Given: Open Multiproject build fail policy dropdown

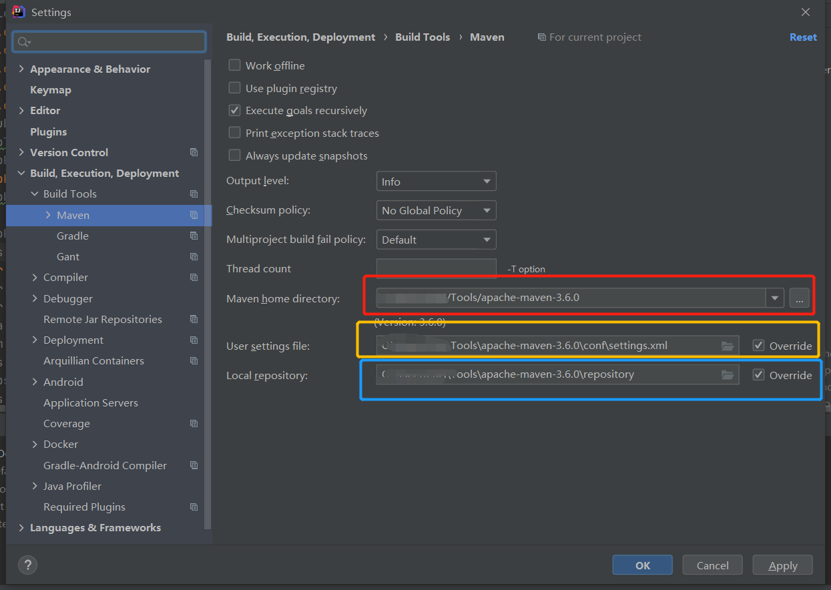Looking at the screenshot, I should click(x=436, y=240).
